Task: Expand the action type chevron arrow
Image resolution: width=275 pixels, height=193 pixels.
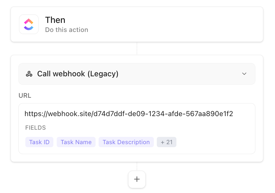Action: [x=244, y=74]
